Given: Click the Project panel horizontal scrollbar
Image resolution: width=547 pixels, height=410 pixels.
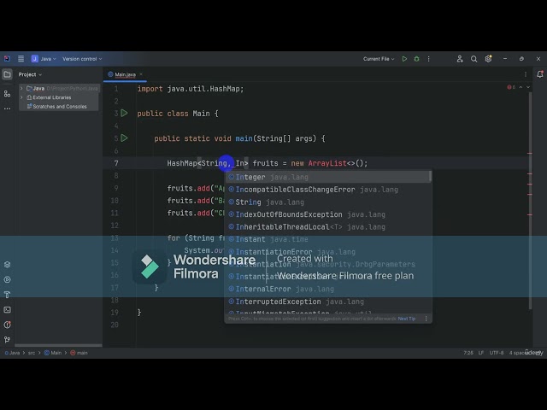Looking at the screenshot, I should [x=58, y=345].
